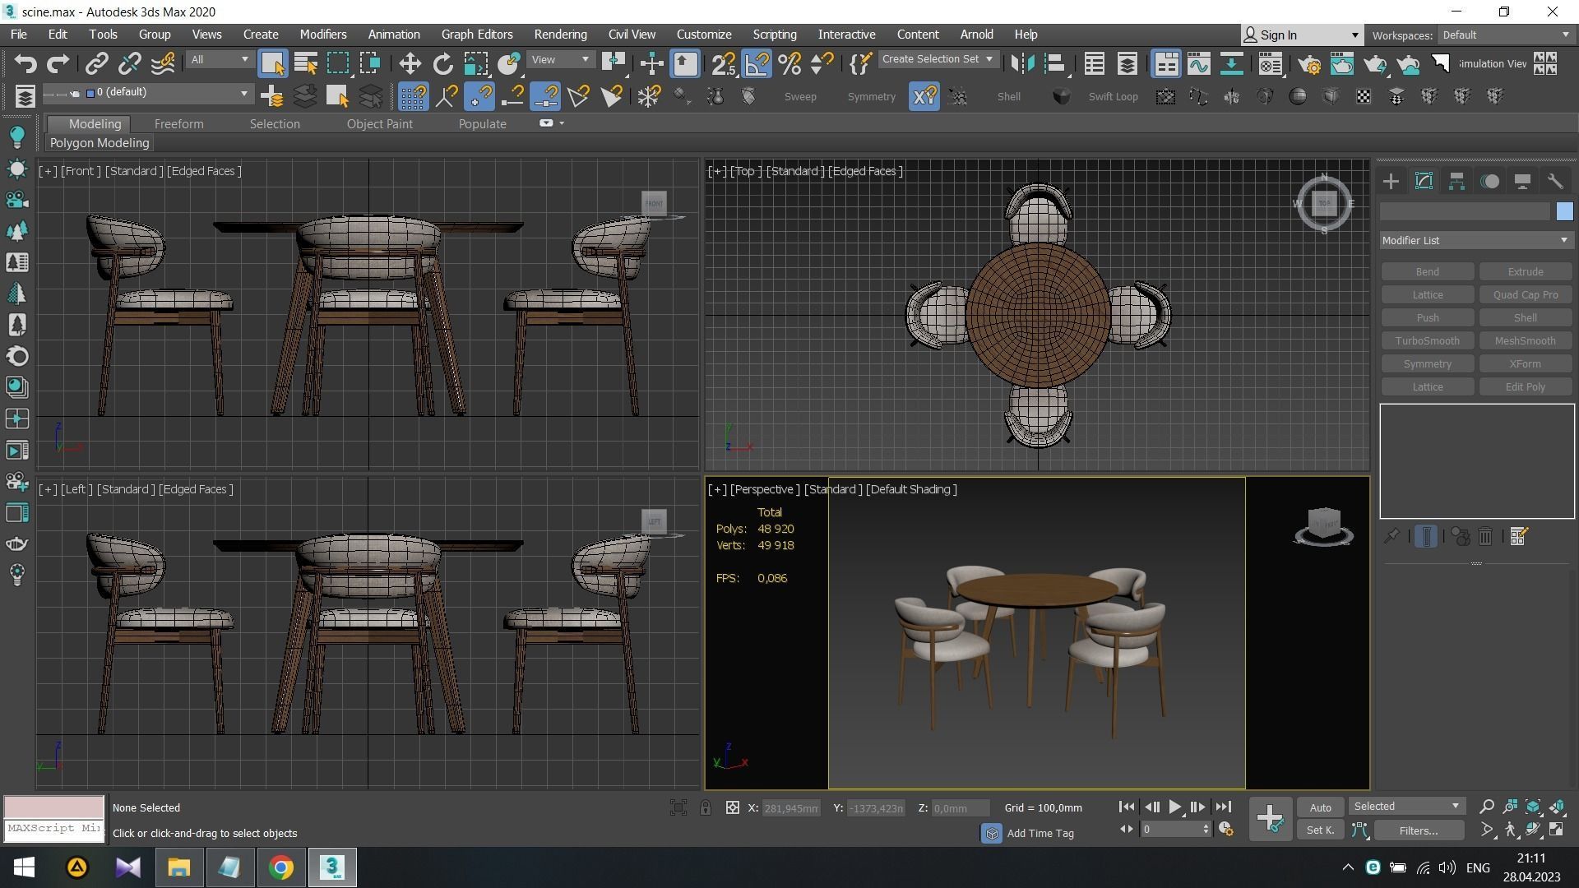
Task: Open the Curve Editor icon
Action: coord(1198,64)
